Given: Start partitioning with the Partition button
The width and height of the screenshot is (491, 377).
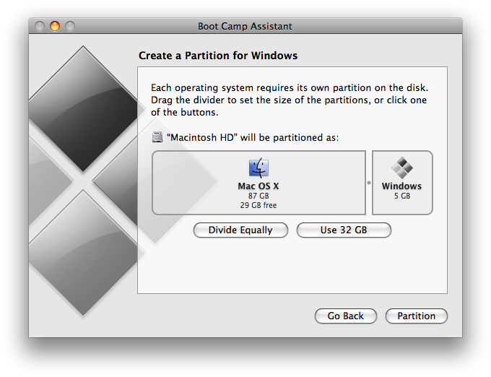Looking at the screenshot, I should (417, 316).
